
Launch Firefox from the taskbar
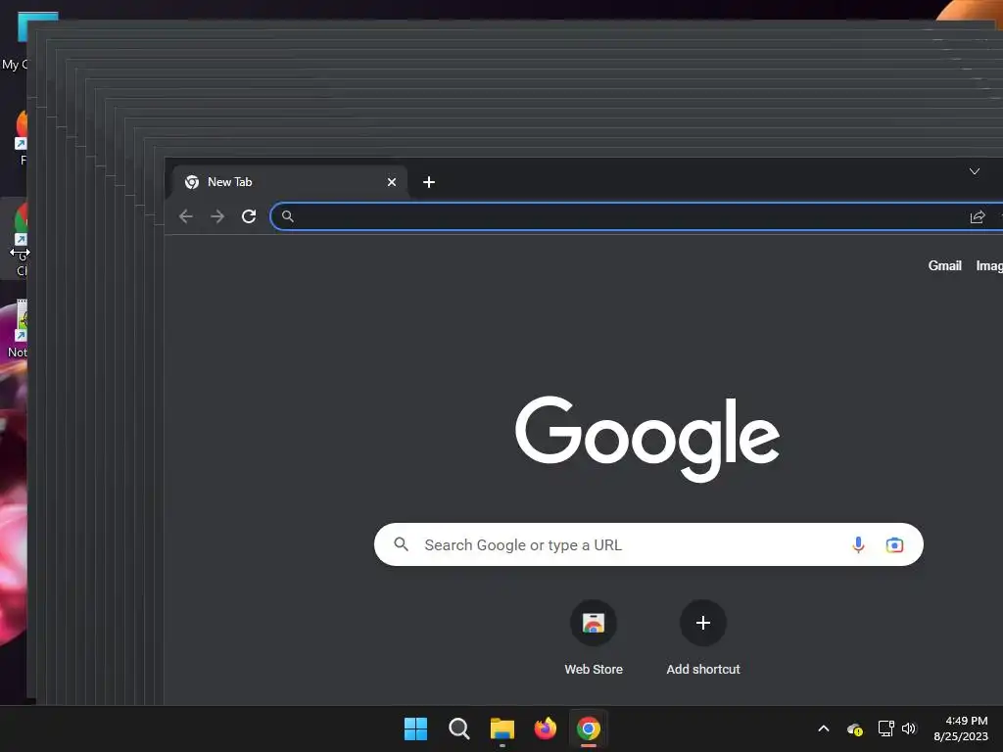point(545,728)
